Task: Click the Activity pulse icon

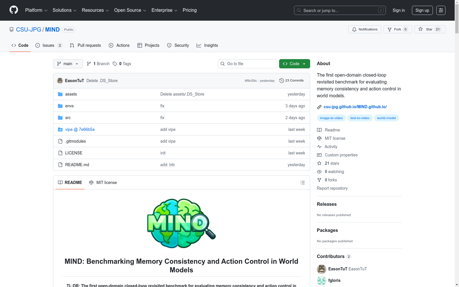Action: [319, 147]
